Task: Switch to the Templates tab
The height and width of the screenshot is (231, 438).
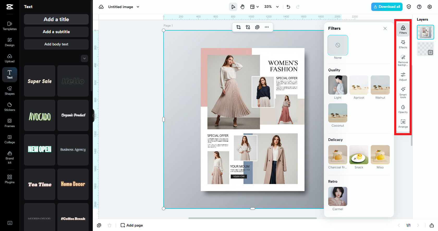Action: [x=10, y=26]
